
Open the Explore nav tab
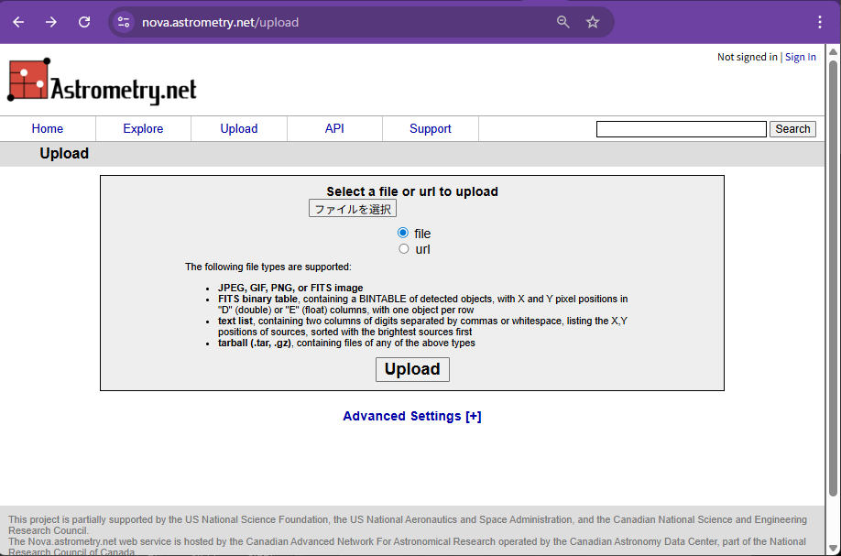pyautogui.click(x=143, y=128)
